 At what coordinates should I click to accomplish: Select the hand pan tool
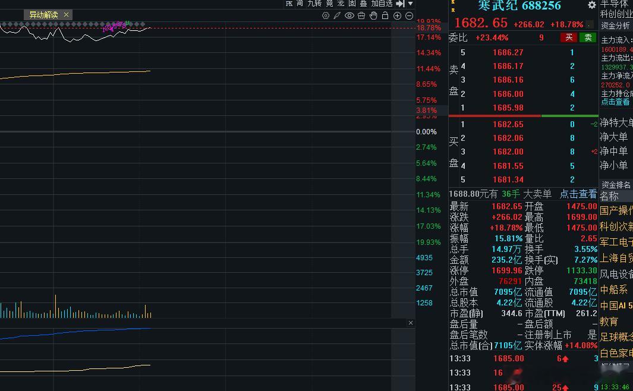(x=373, y=15)
